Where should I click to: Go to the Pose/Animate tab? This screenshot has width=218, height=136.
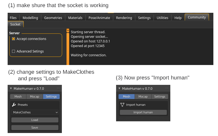(x=99, y=18)
